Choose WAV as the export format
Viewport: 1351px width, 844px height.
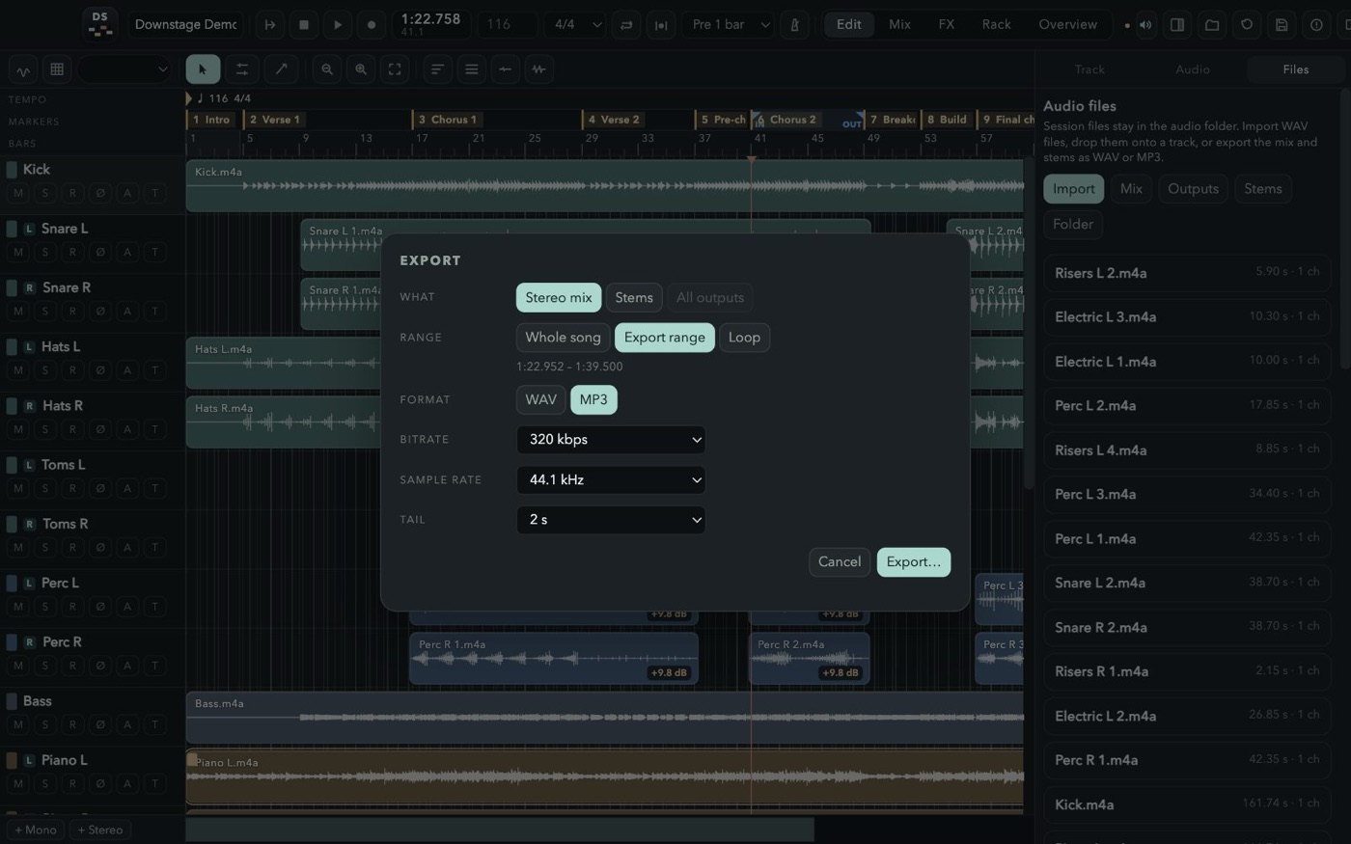tap(540, 399)
